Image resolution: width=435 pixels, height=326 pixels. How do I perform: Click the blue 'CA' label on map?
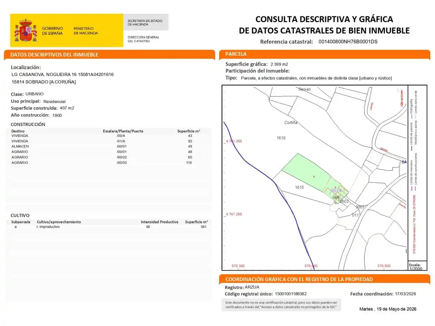click(404, 162)
